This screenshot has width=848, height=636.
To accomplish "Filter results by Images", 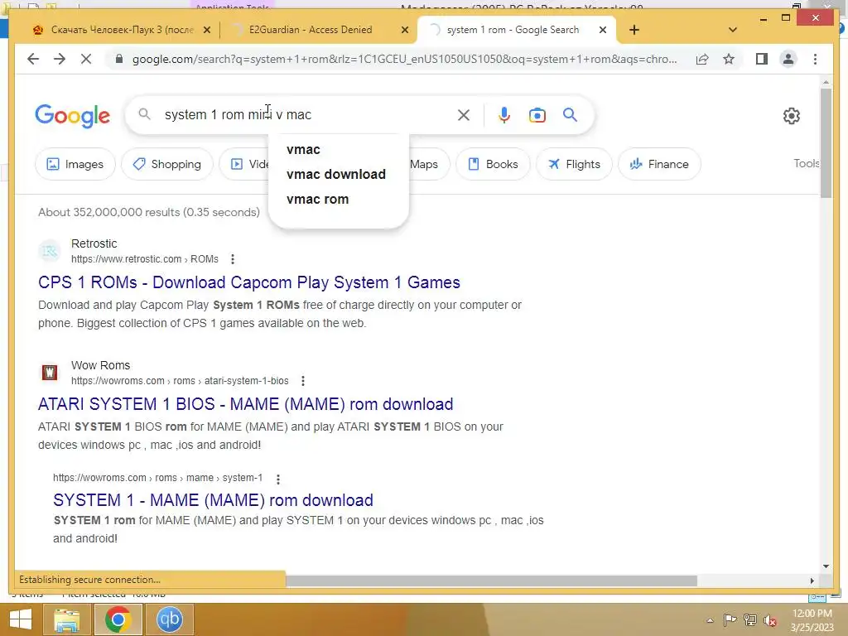I will [x=75, y=164].
